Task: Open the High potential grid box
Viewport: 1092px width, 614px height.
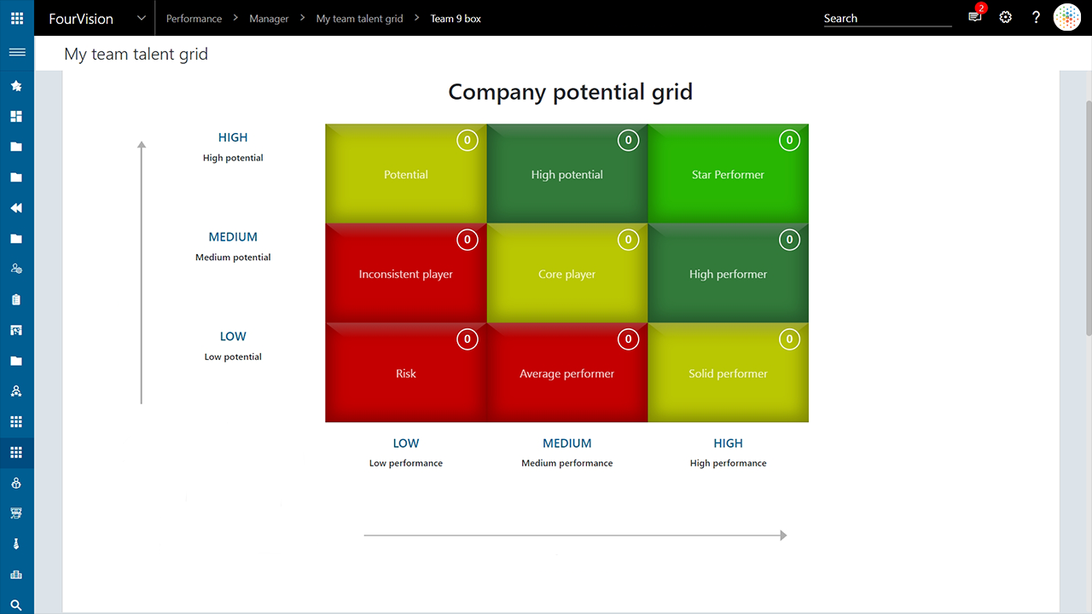Action: click(567, 174)
